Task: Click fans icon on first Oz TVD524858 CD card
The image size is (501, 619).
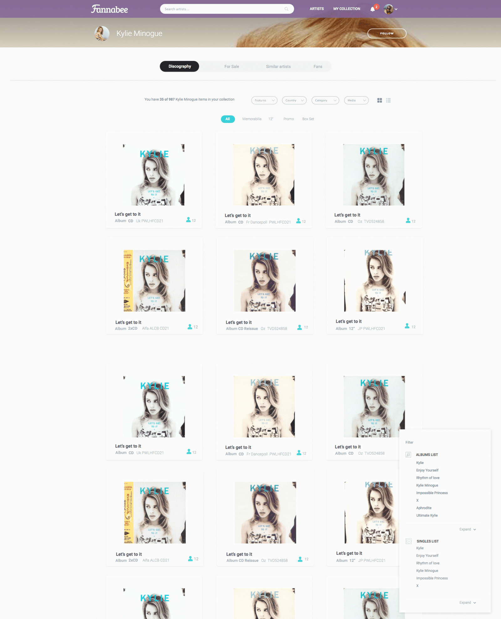Action: point(408,221)
